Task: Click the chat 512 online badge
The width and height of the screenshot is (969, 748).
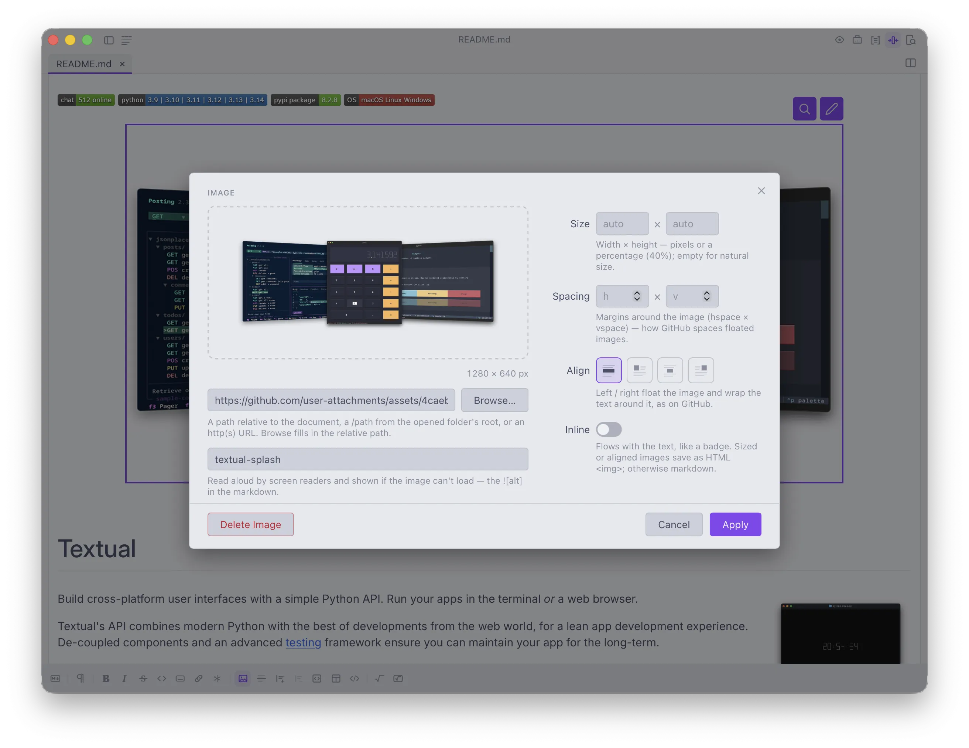Action: 86,100
